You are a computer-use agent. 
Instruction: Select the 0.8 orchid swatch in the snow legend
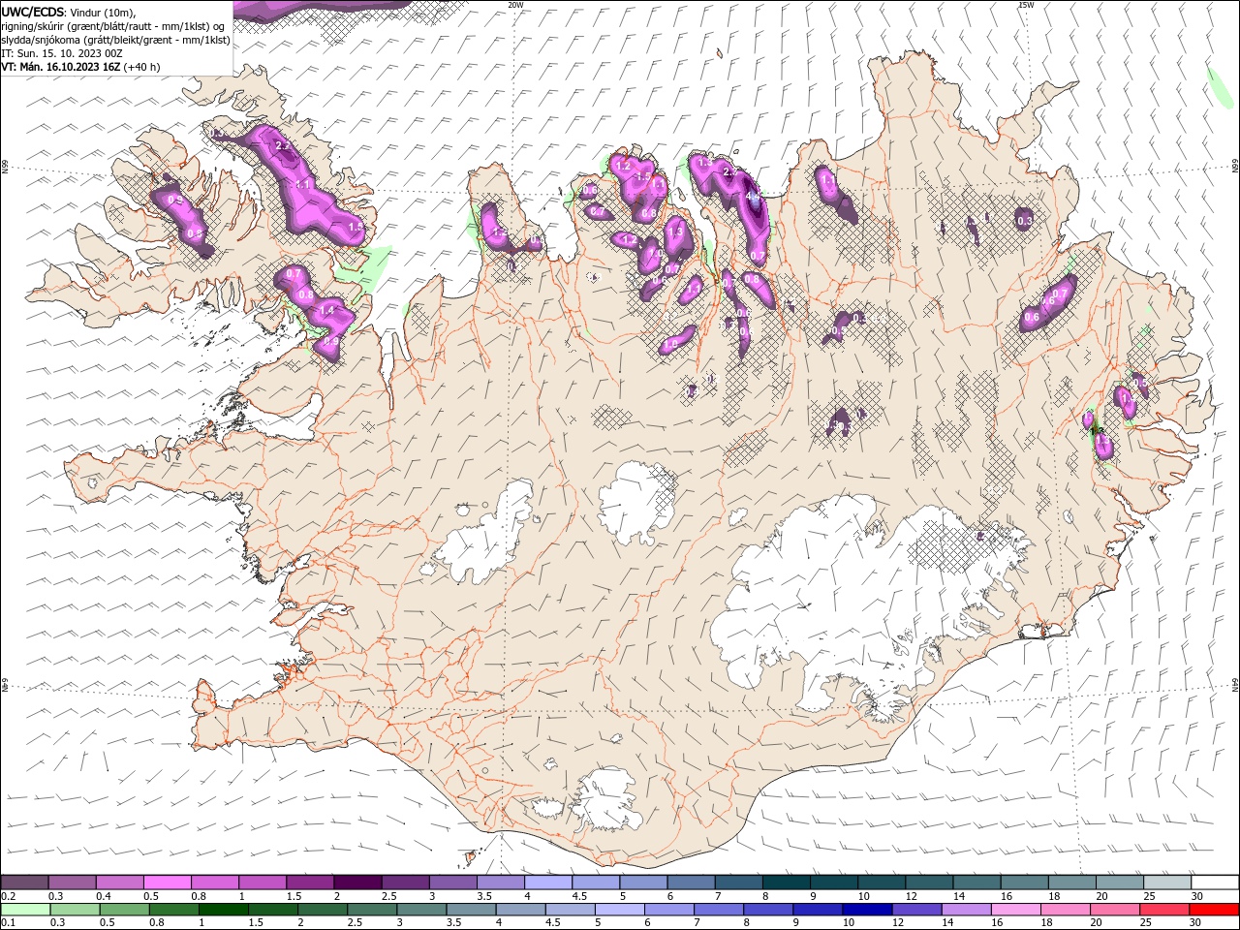[215, 882]
